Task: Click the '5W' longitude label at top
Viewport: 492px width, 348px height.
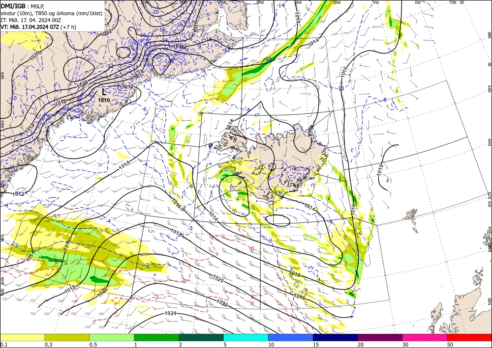Action: click(376, 2)
